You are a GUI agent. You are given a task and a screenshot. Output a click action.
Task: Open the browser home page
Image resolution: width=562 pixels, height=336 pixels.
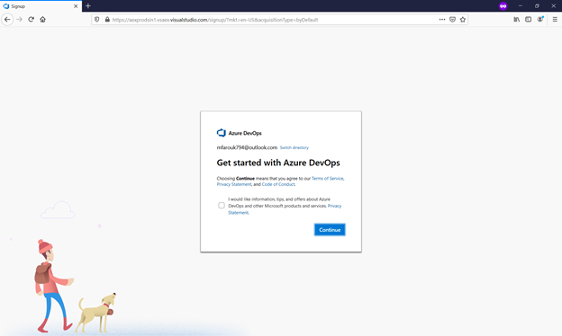coord(42,19)
